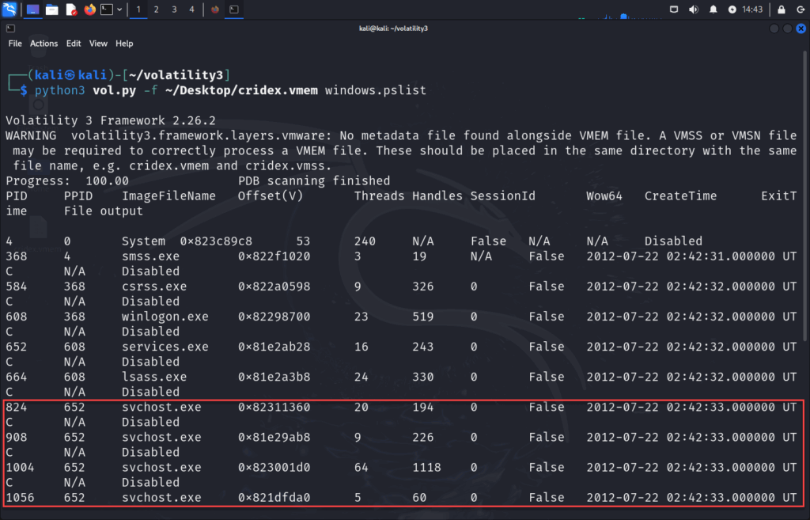
Task: Open the File menu
Action: 15,44
